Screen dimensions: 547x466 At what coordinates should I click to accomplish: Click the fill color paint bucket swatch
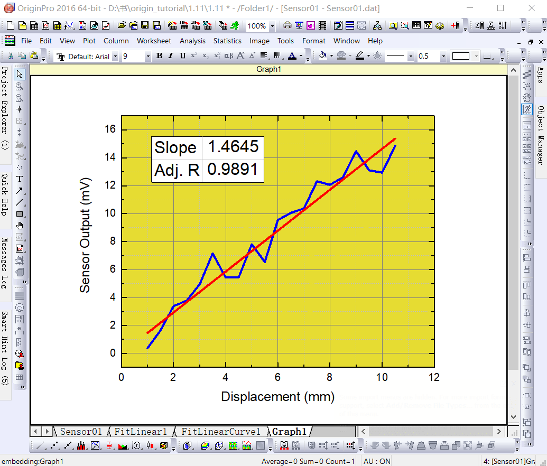(x=323, y=56)
